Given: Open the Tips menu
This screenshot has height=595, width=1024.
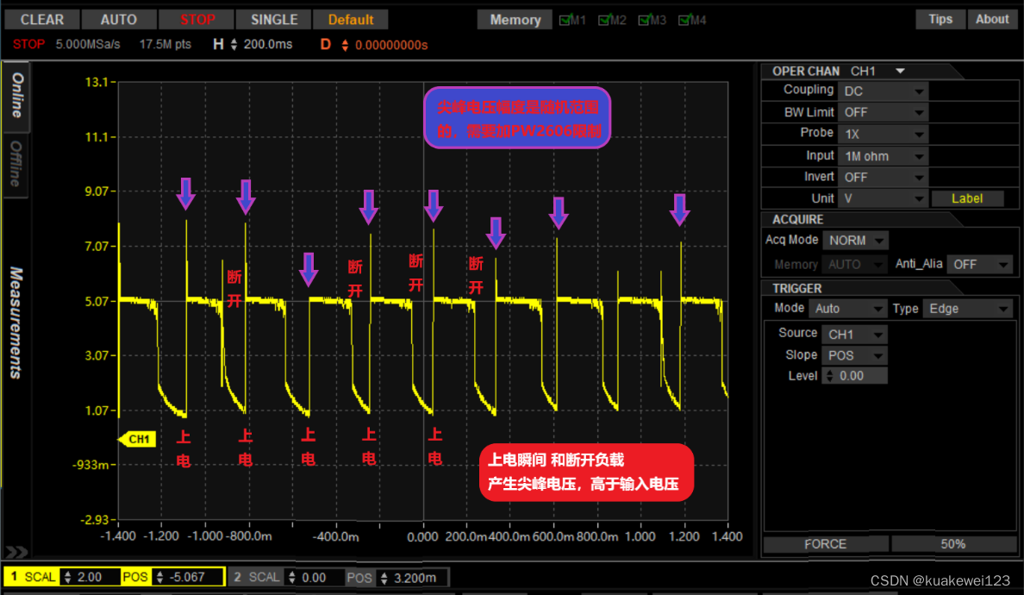Looking at the screenshot, I should click(940, 19).
